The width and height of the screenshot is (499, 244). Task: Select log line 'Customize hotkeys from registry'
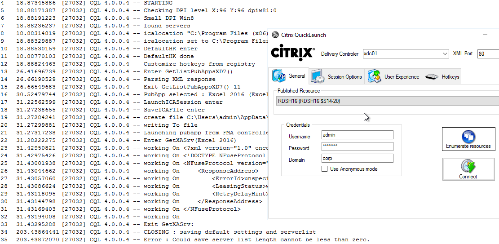(128, 64)
